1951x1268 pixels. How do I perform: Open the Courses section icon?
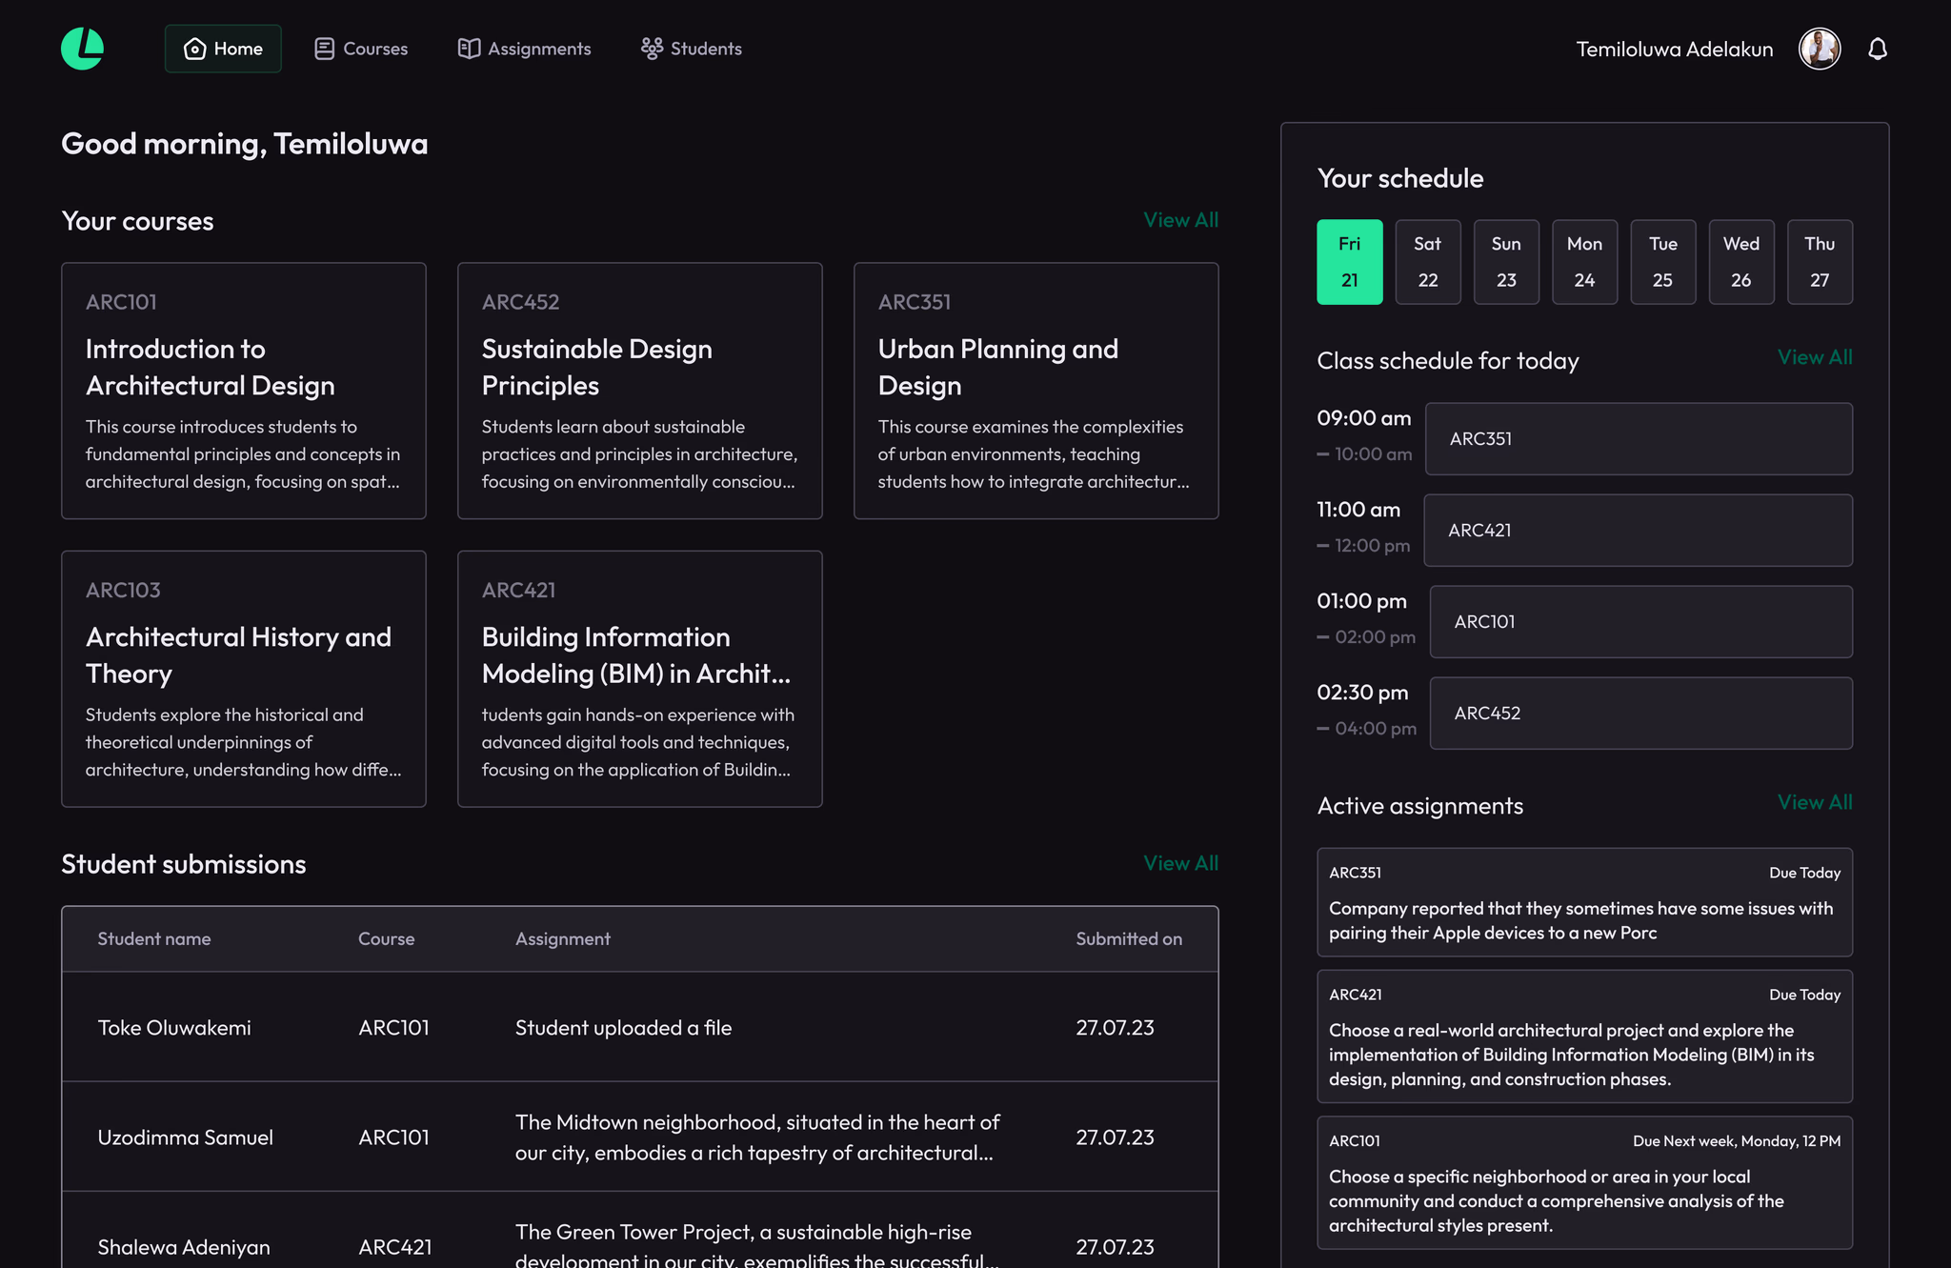(324, 48)
